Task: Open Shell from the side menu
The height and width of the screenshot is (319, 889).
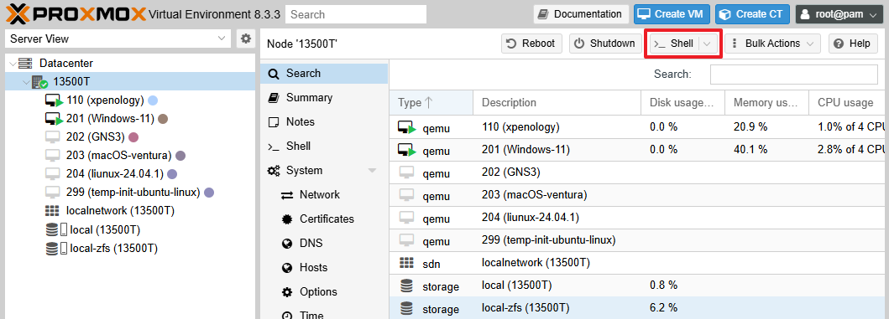Action: coord(324,147)
